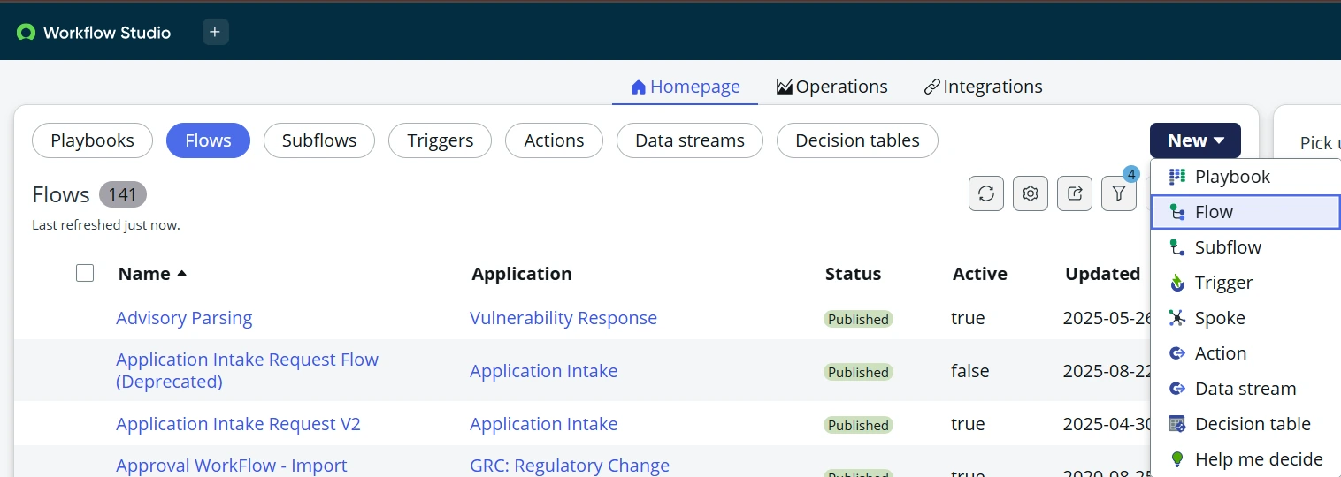Click the plus new tab icon
1341x477 pixels.
tap(215, 33)
